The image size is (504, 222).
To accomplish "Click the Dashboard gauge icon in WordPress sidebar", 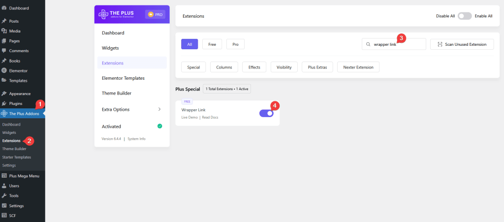I will point(4,8).
